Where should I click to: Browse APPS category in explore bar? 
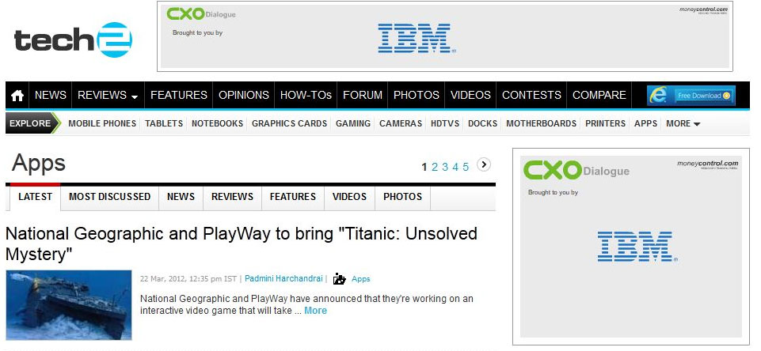(x=645, y=123)
